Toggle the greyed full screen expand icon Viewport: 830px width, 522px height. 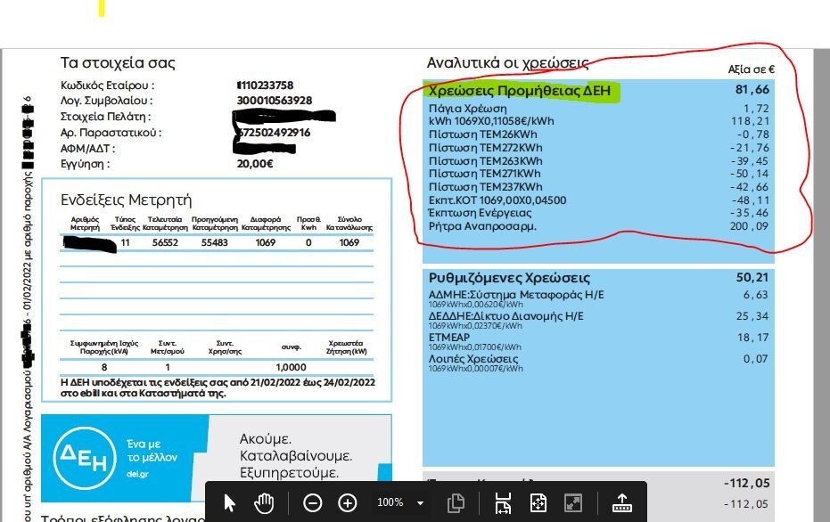[x=573, y=503]
